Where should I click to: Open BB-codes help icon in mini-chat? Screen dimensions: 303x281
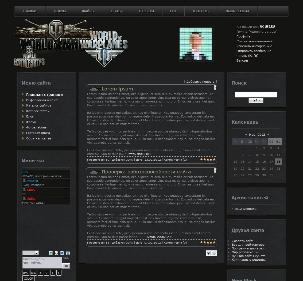click(62, 253)
